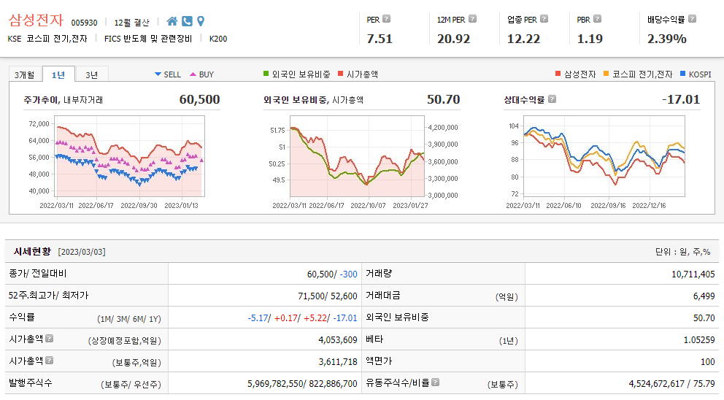
Task: Click common stock market cap 3,611,718
Action: [338, 361]
